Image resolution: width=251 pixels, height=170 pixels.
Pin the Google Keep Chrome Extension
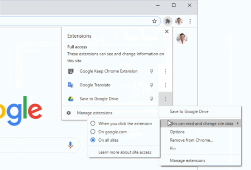coord(152,71)
